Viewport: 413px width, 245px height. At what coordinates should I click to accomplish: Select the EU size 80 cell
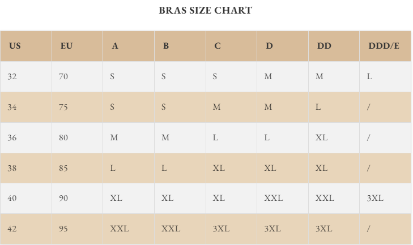click(63, 137)
